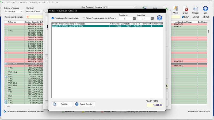Click the Localização do Produto column header

(x=186, y=22)
